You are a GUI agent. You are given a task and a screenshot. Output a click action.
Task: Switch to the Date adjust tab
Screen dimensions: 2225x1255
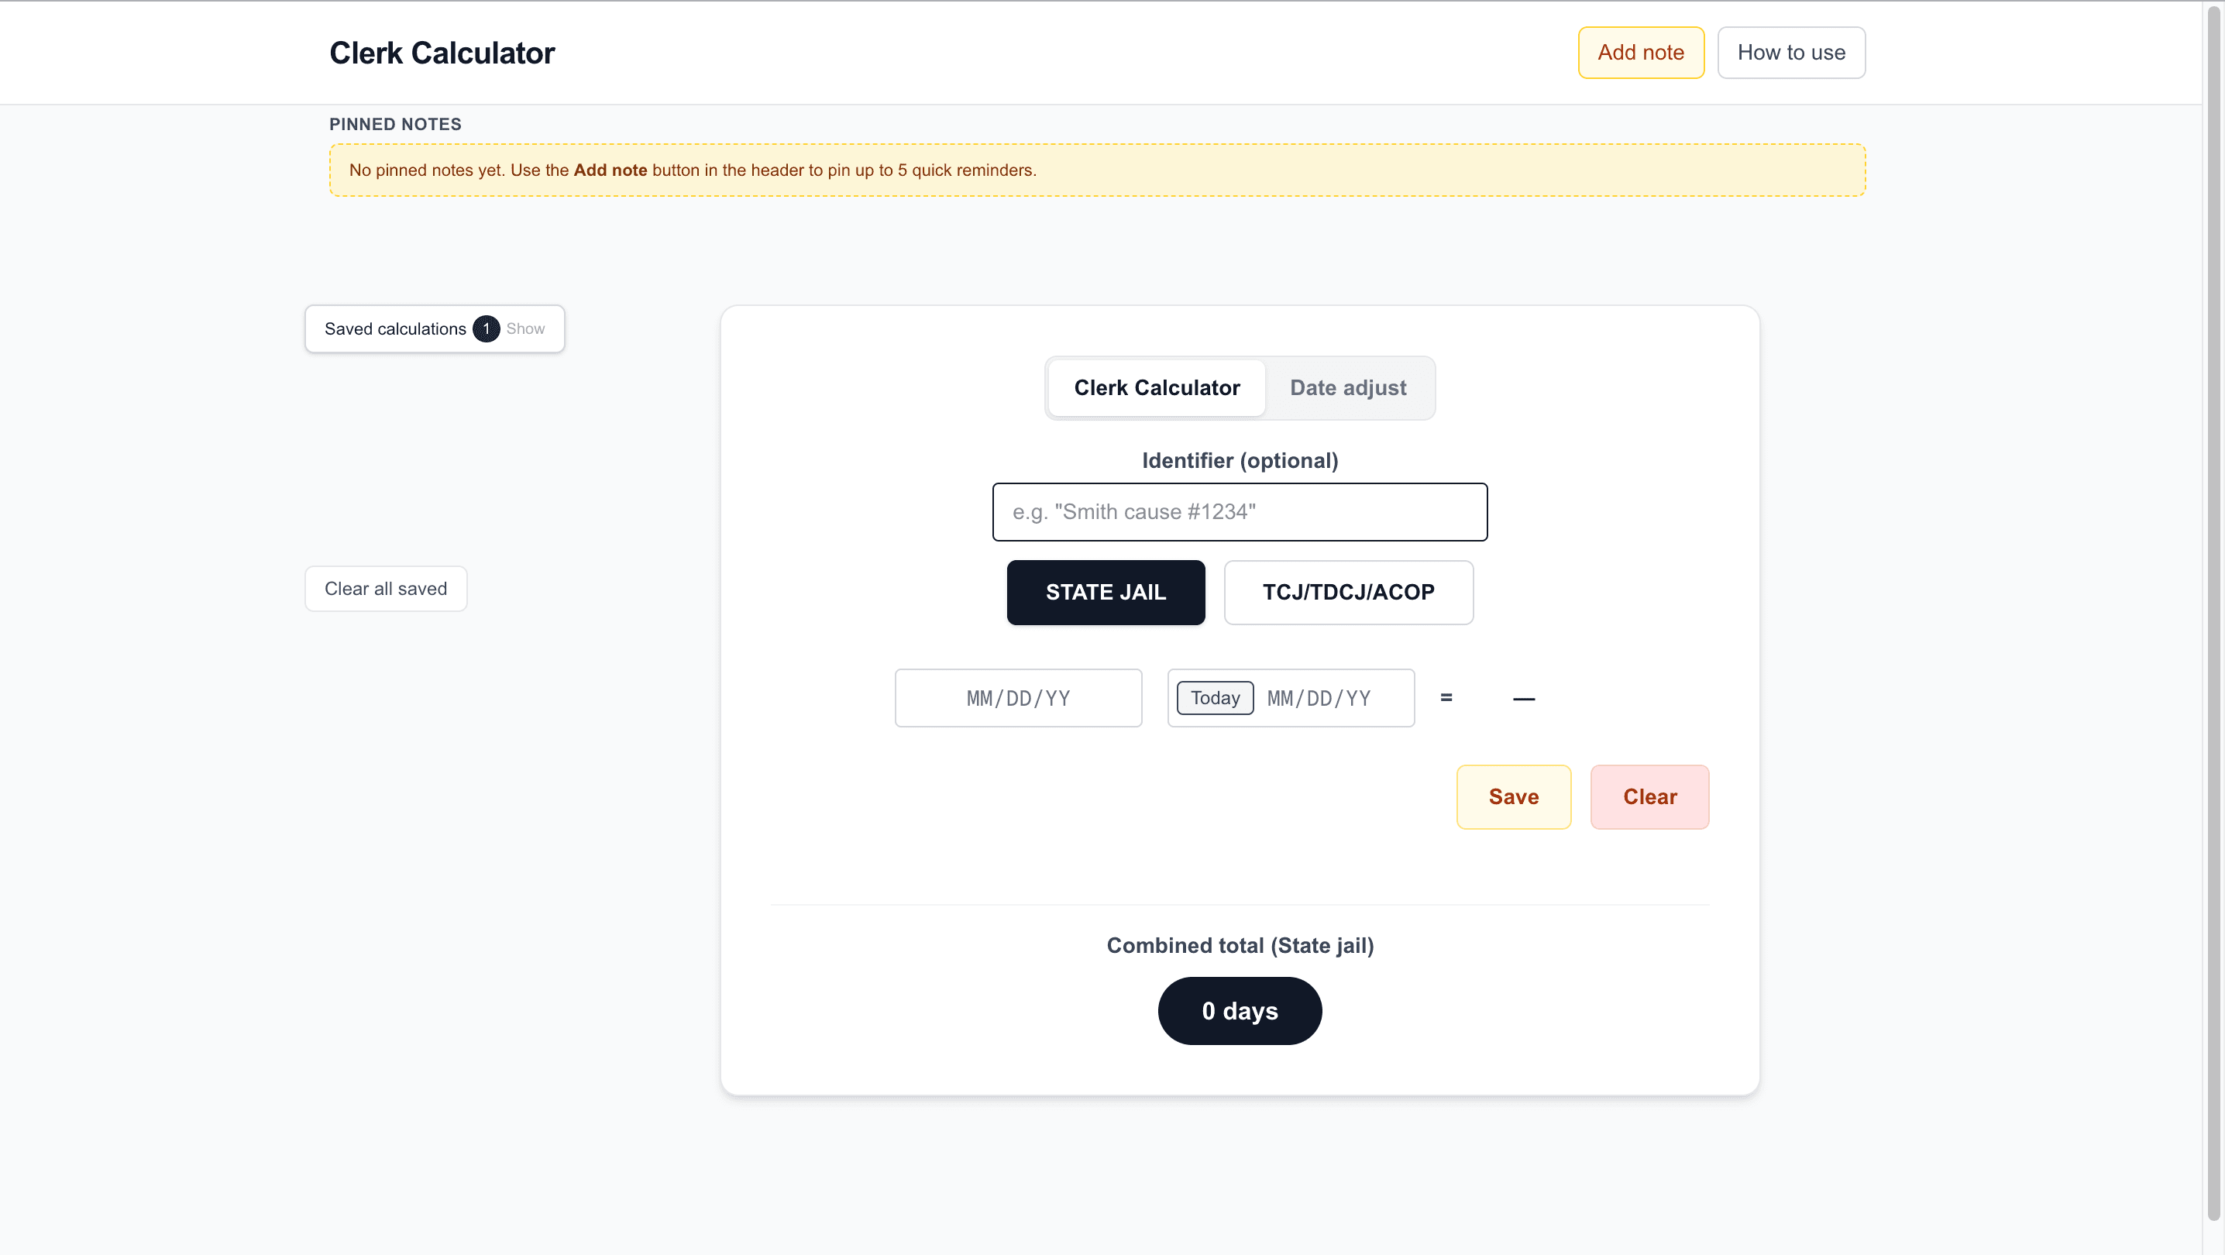1347,388
